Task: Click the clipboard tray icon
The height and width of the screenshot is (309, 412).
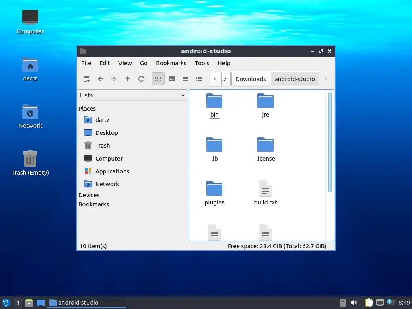Action: pyautogui.click(x=369, y=303)
